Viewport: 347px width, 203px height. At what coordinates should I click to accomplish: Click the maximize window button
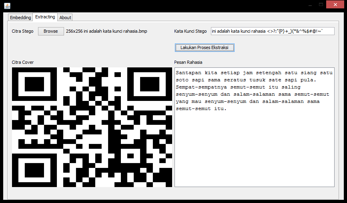(x=321, y=4)
